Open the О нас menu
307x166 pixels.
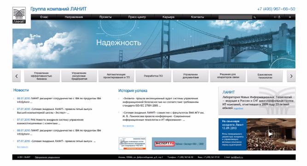click(44, 17)
